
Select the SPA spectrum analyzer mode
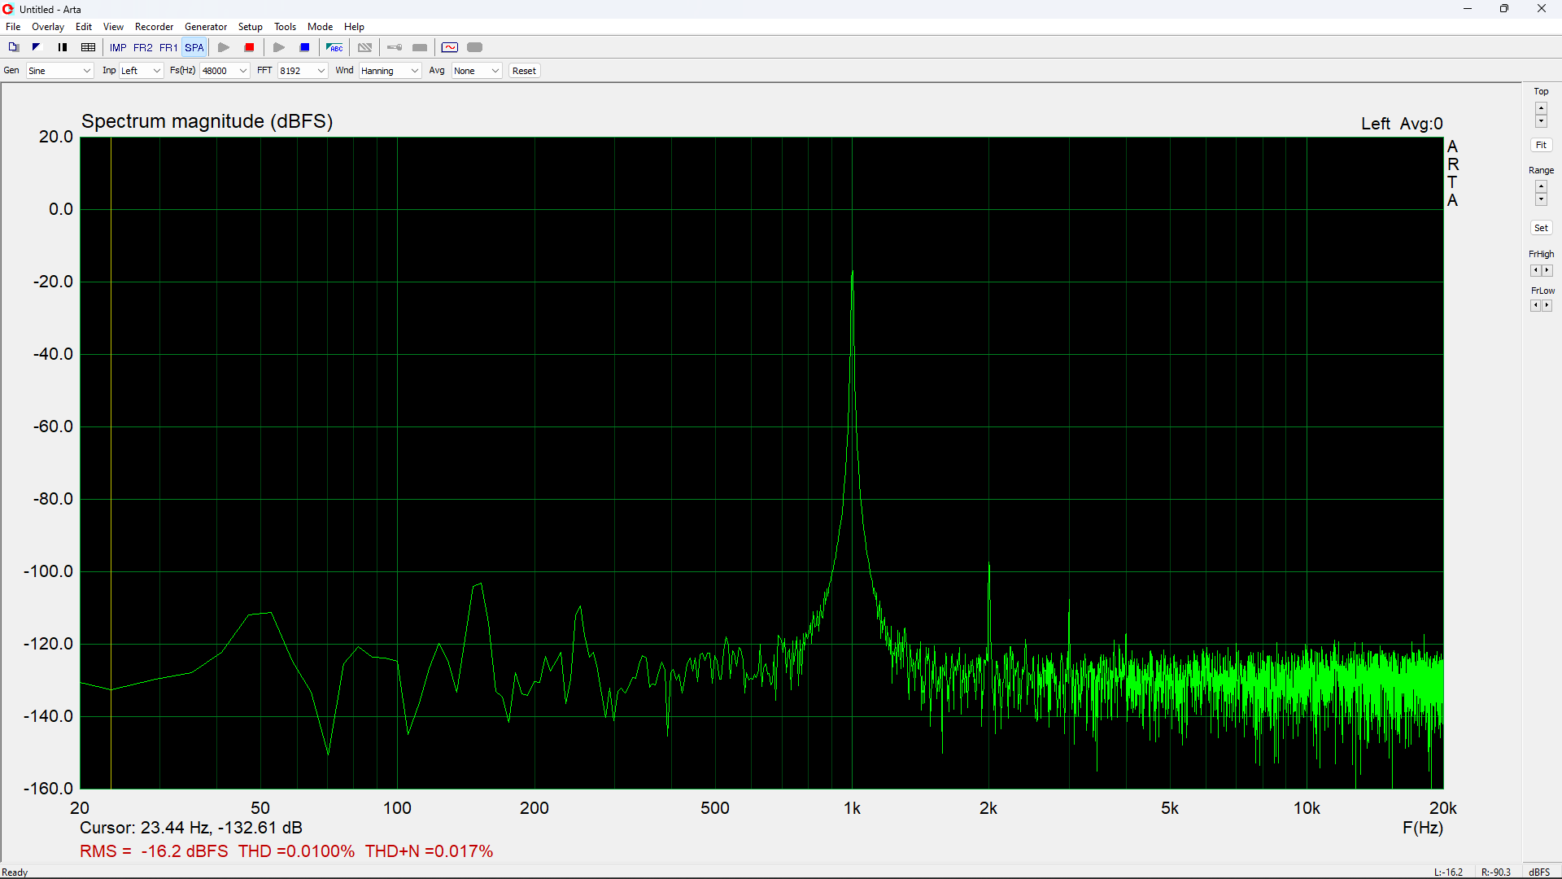194,47
